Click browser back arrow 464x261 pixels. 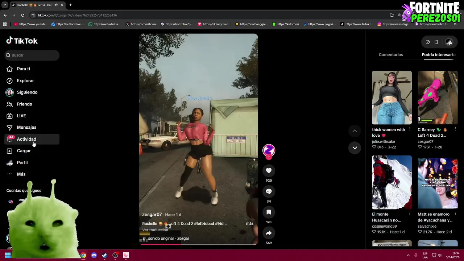[5, 15]
